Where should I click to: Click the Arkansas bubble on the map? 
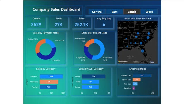click(x=126, y=39)
